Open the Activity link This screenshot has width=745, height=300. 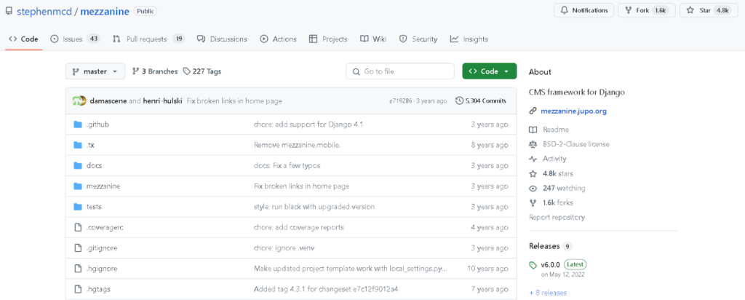tap(554, 159)
